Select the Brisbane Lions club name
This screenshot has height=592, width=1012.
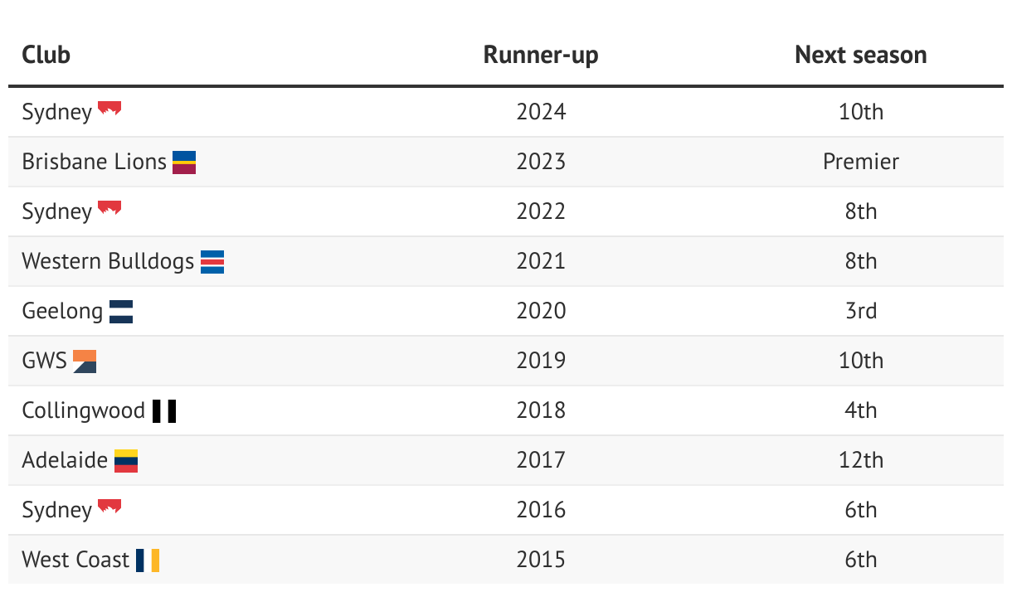[x=95, y=162]
